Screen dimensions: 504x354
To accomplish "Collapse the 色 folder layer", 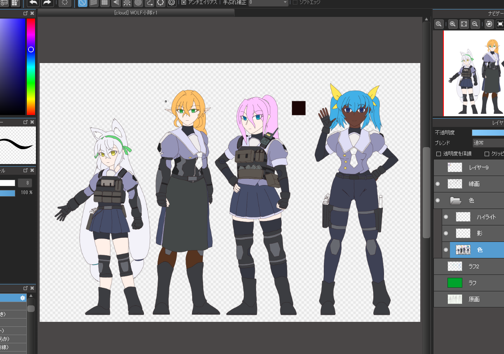I will click(x=455, y=201).
